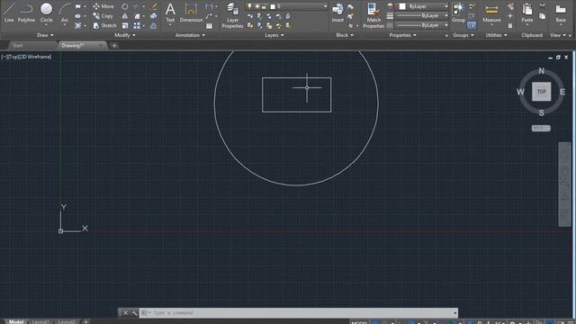Click the current layer color swatch
The height and width of the screenshot is (324, 576).
pyautogui.click(x=273, y=6)
